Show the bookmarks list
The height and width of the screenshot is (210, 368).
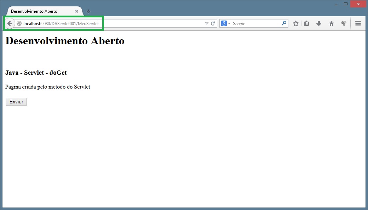306,24
